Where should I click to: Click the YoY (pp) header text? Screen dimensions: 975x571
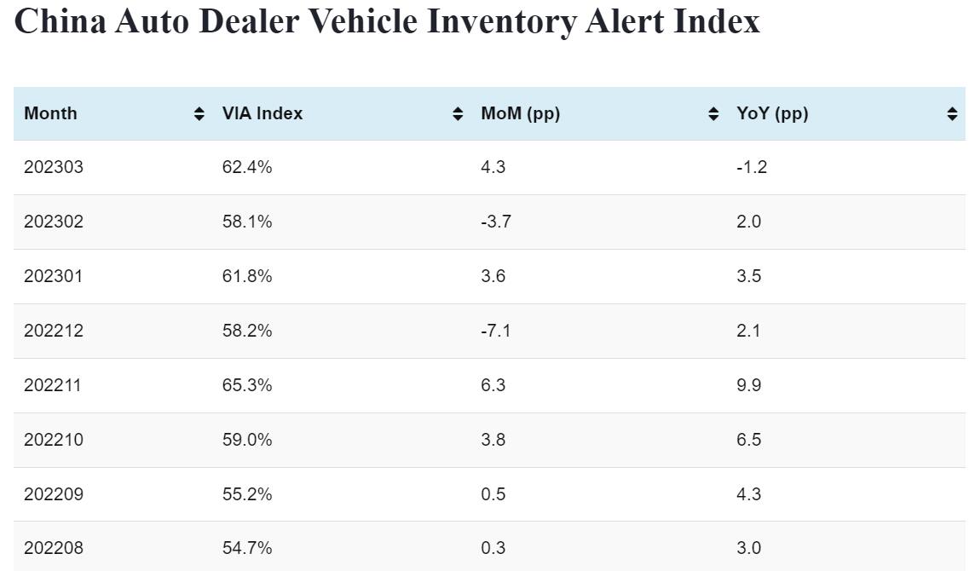pos(772,113)
